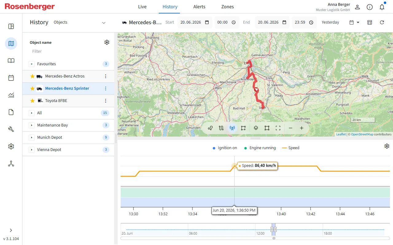Screen dimensions: 393x245
Task: Collapse the Favourites group
Action: [31, 64]
